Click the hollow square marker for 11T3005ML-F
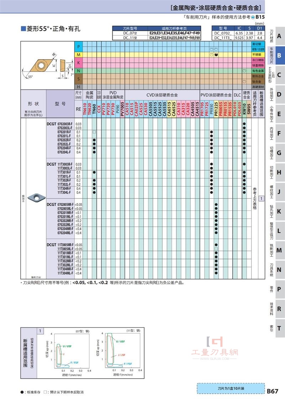The height and width of the screenshot is (399, 285). pyautogui.click(x=216, y=249)
